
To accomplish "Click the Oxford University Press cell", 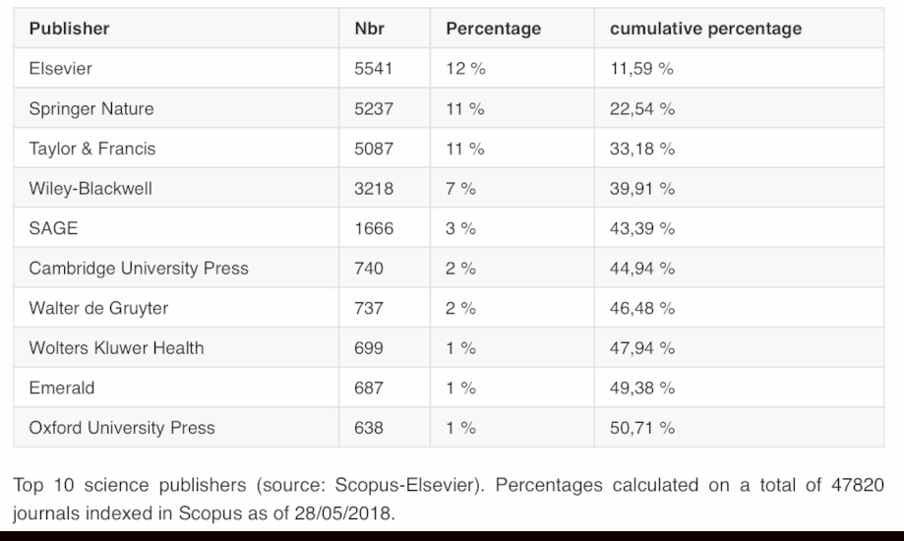I will [x=122, y=428].
